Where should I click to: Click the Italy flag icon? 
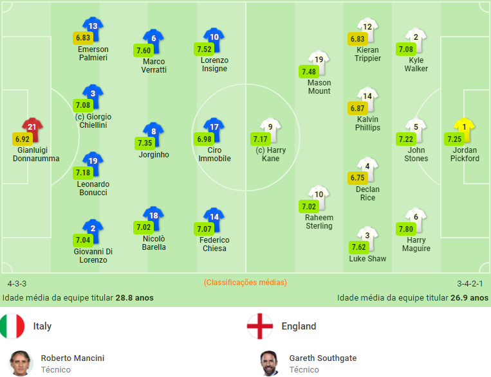click(x=12, y=326)
